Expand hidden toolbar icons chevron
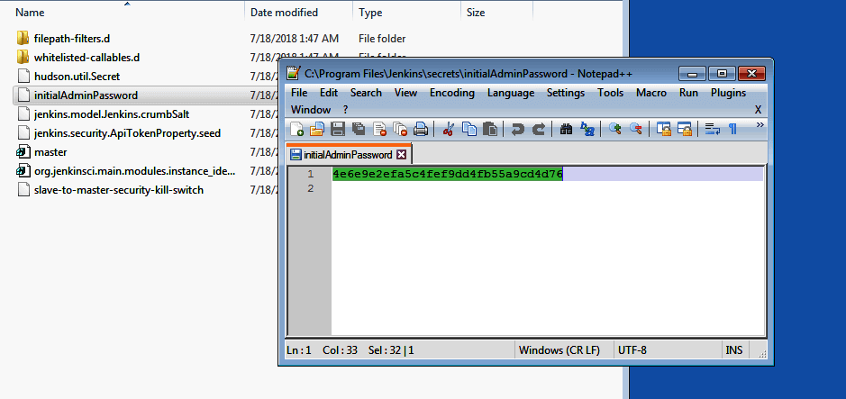 (x=760, y=125)
